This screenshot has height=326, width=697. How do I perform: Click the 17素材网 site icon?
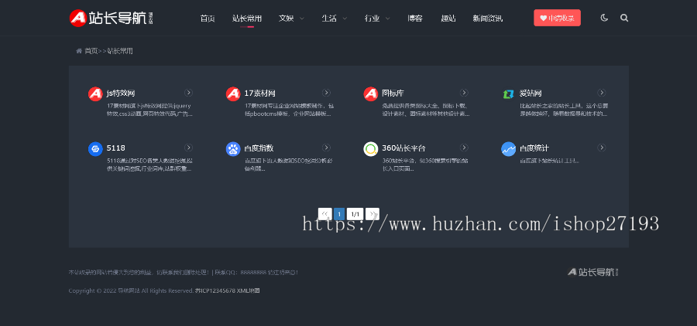pos(233,93)
